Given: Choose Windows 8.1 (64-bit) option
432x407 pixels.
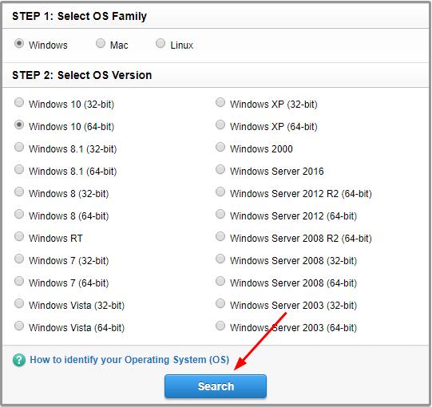Looking at the screenshot, I should pos(19,169).
